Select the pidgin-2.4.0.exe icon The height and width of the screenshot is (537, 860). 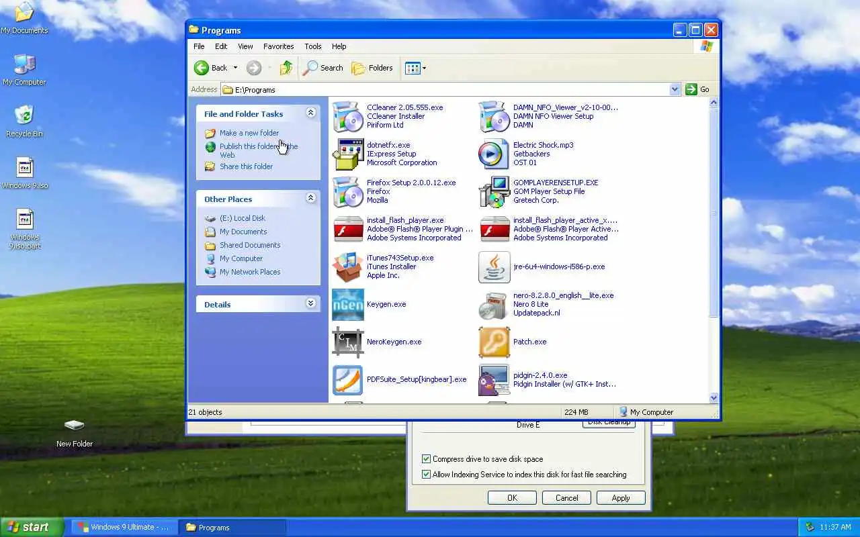494,379
